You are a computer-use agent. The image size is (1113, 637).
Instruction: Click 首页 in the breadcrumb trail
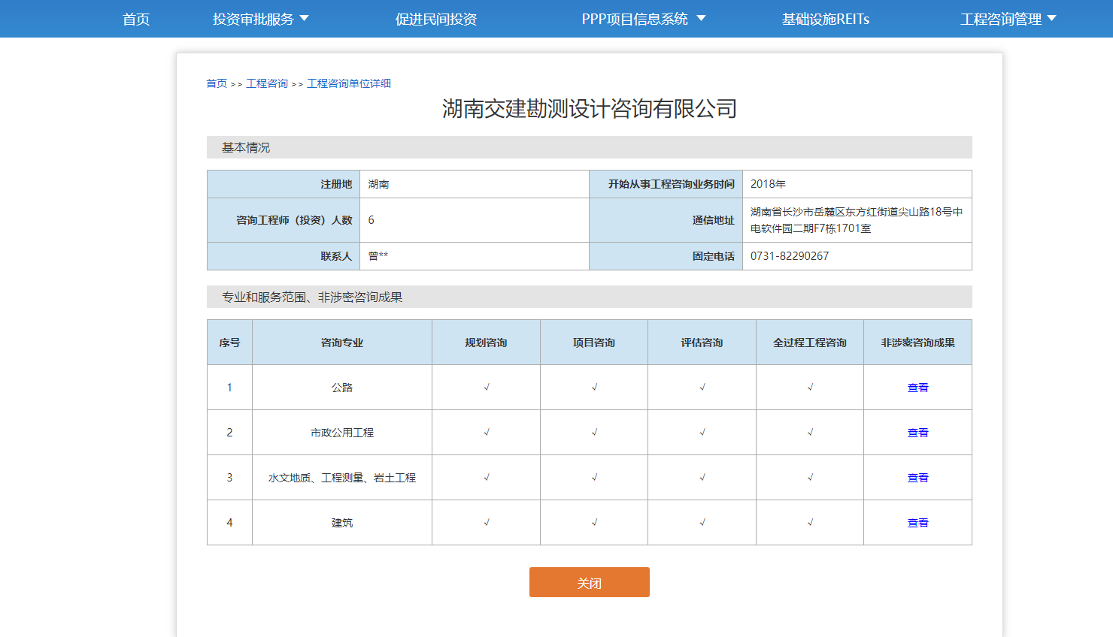pos(216,83)
